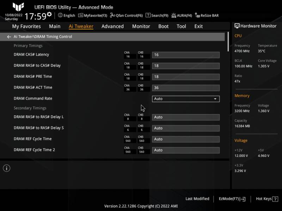Screen dimensions: 282x211
Task: Open AURA(F4) lighting settings
Action: pos(182,15)
